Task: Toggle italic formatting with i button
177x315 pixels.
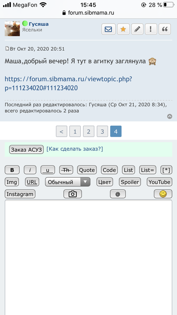Action: pyautogui.click(x=30, y=170)
